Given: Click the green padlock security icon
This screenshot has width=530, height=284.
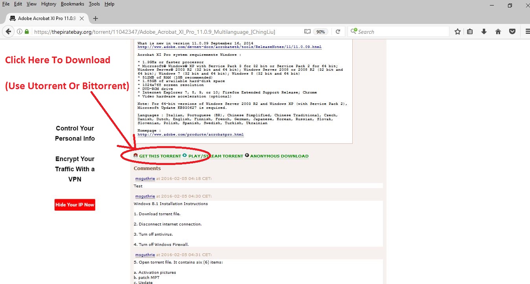Looking at the screenshot, I should [x=27, y=32].
